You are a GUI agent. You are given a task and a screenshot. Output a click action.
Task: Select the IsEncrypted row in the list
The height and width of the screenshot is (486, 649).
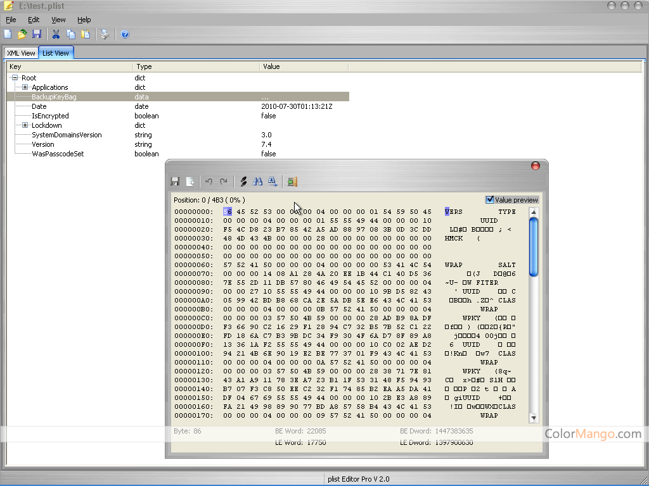coord(51,116)
